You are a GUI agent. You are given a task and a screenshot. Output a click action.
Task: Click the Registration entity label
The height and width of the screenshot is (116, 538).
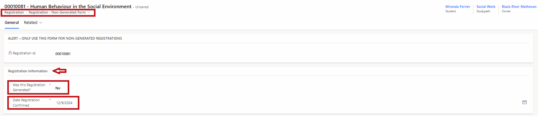[x=14, y=13]
